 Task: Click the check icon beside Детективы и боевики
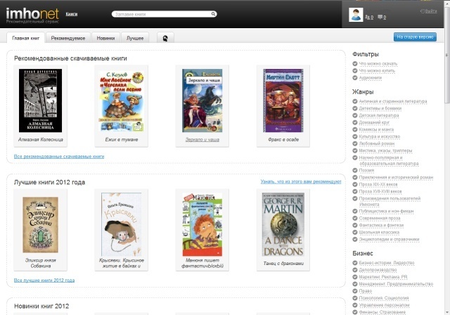(x=355, y=108)
